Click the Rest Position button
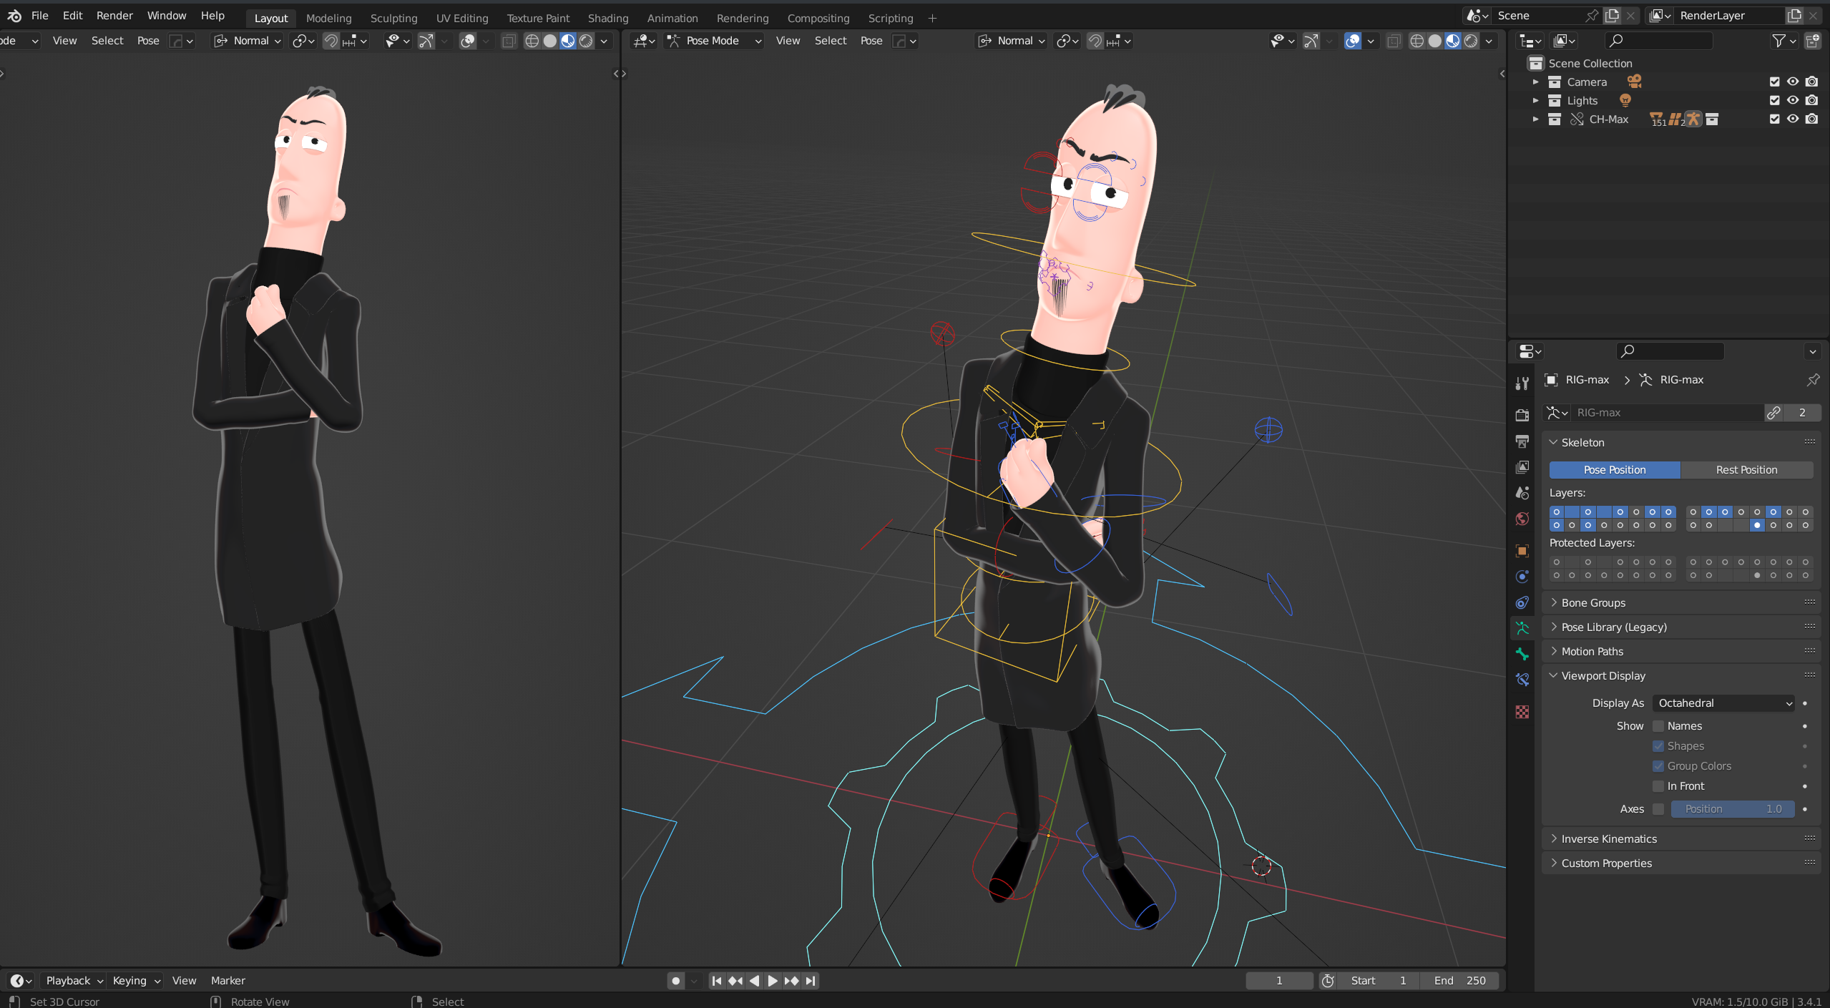The height and width of the screenshot is (1008, 1830). pyautogui.click(x=1746, y=470)
